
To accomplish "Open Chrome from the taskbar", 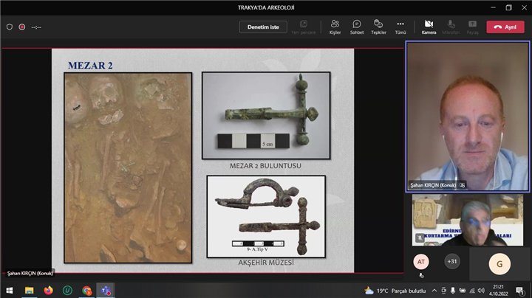I will [x=86, y=291].
